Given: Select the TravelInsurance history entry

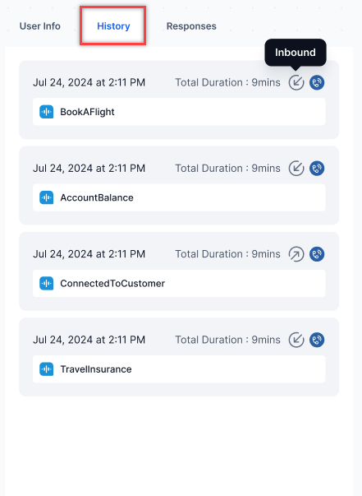Looking at the screenshot, I should [x=179, y=369].
